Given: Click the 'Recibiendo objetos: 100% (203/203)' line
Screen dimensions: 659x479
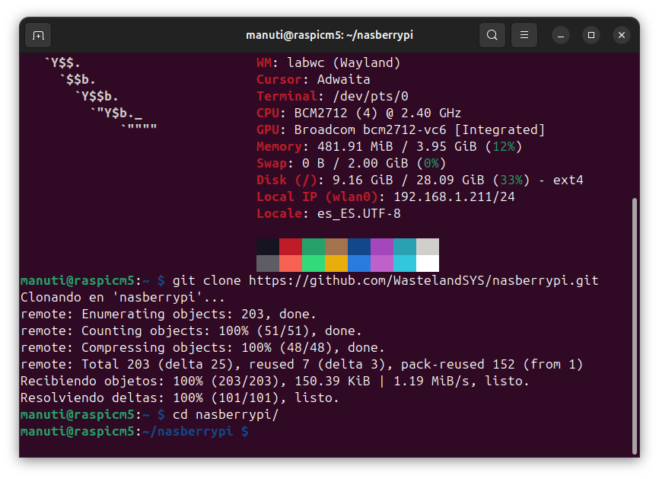Looking at the screenshot, I should click(x=275, y=381).
